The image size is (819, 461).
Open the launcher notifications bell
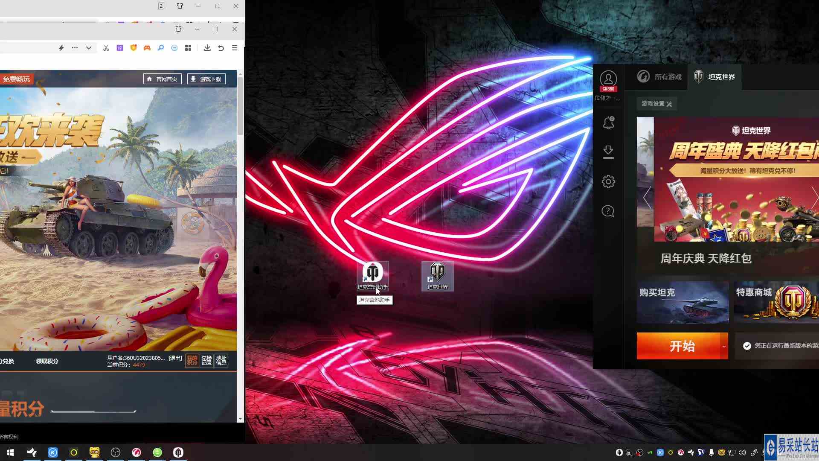point(608,123)
